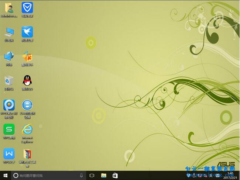240x180 pixels.
Task: Open the Administrator folder icon
Action: pos(9,8)
